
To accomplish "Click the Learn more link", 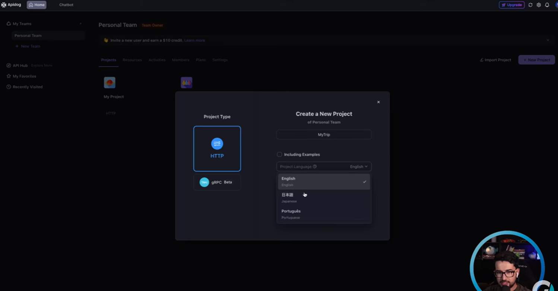I will (x=194, y=40).
